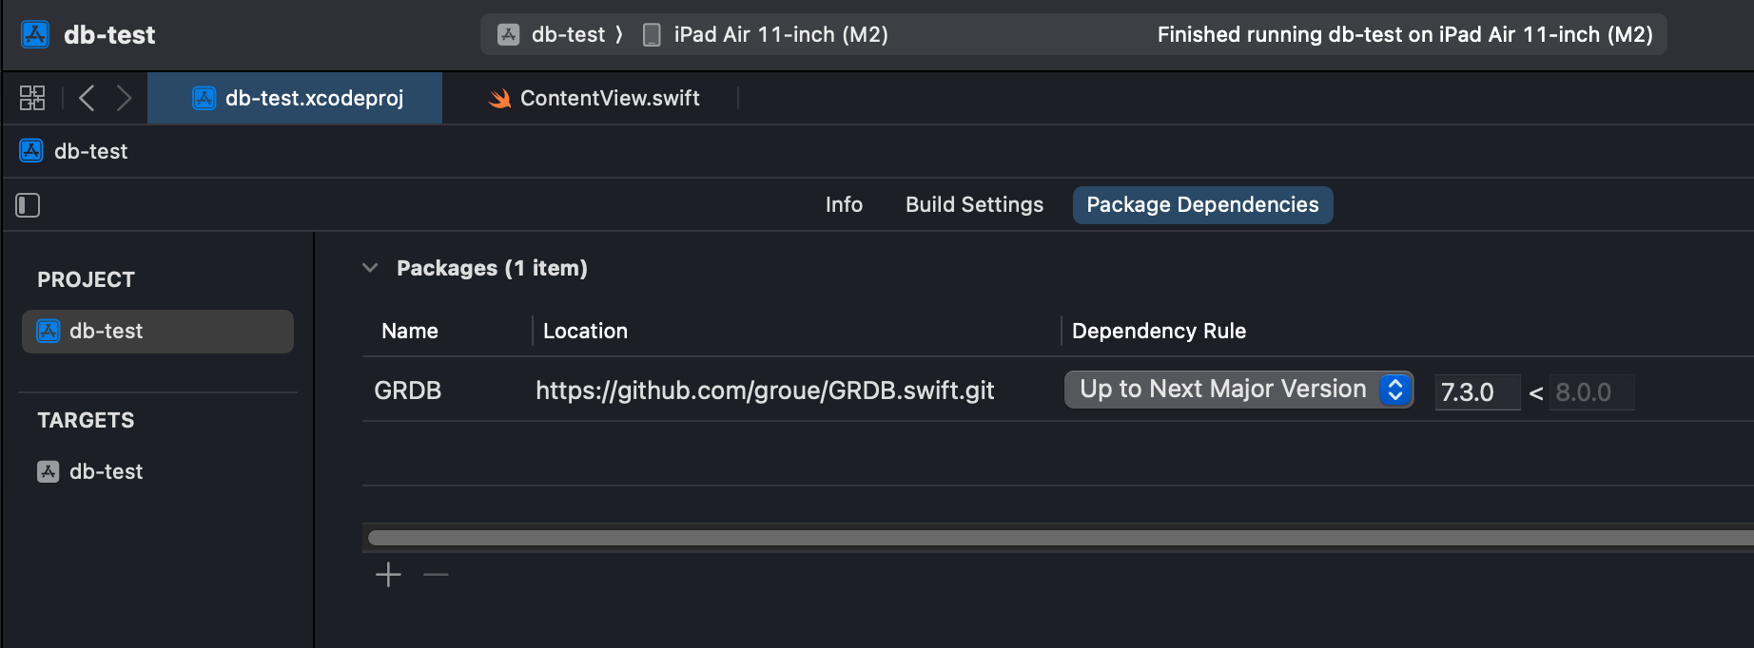Click the related items grid icon

click(32, 98)
